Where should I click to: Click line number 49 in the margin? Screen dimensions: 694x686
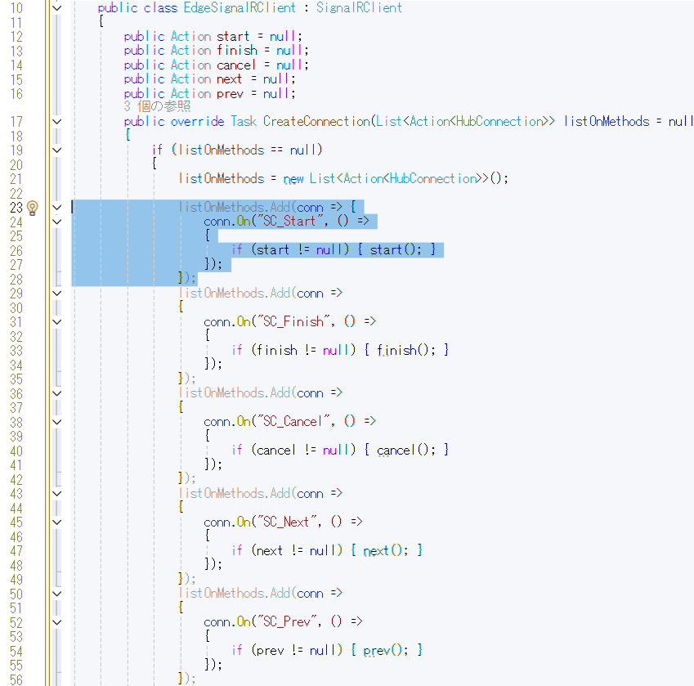[16, 580]
